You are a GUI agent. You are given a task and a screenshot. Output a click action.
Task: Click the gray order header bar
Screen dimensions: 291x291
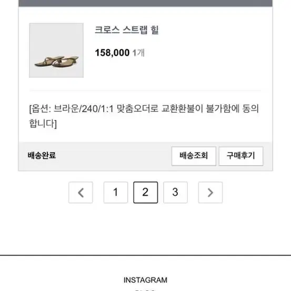point(145,3)
